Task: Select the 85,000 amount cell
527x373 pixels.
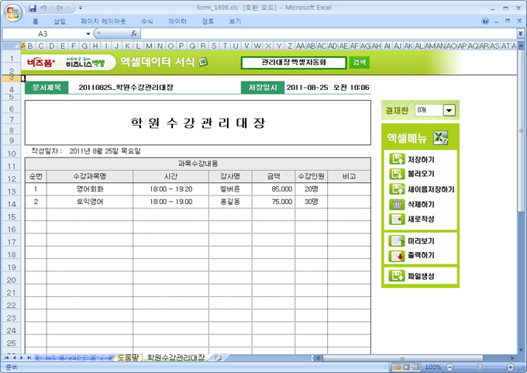Action: pyautogui.click(x=274, y=189)
